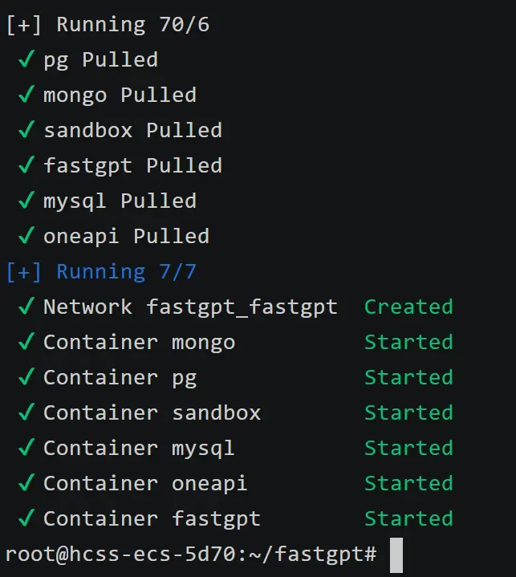
Task: Click the checkmark beside "pg Pulled"
Action: pyautogui.click(x=26, y=59)
